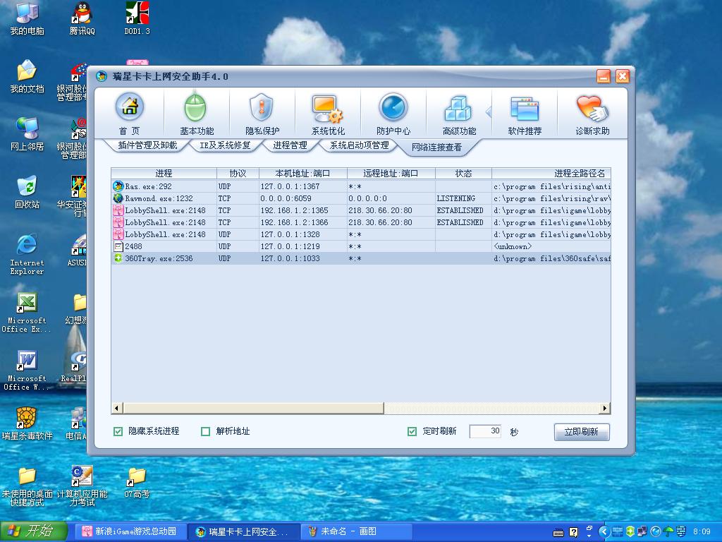
Task: Click the horizontal scrollbar right arrow
Action: coord(604,408)
